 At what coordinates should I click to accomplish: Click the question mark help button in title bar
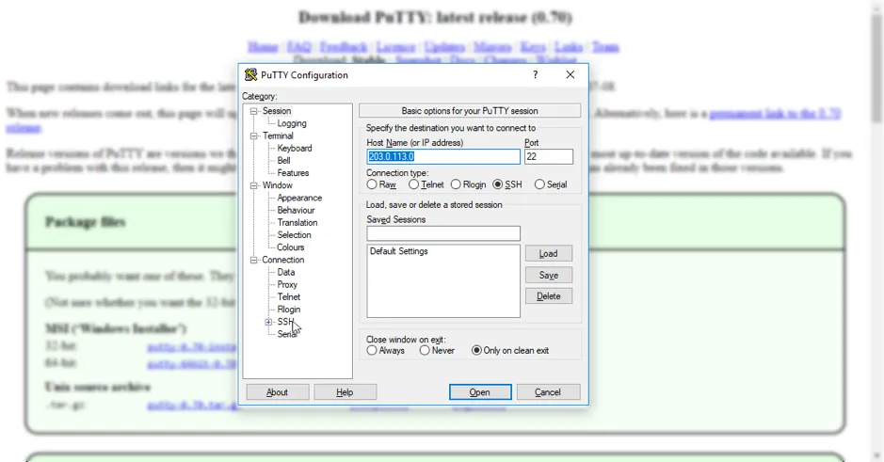535,74
